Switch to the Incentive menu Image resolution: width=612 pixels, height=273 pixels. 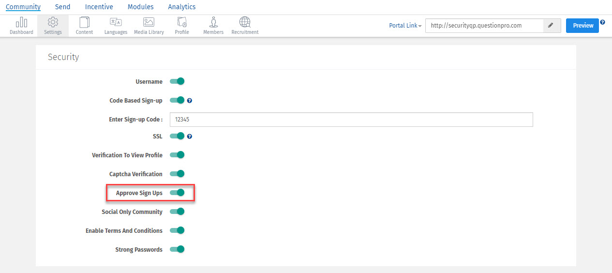(x=99, y=7)
